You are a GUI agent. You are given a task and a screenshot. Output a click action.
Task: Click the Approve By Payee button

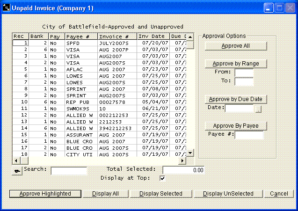(x=235, y=126)
